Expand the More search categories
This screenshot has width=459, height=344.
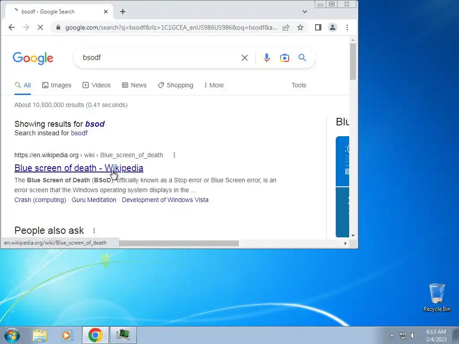click(x=214, y=85)
